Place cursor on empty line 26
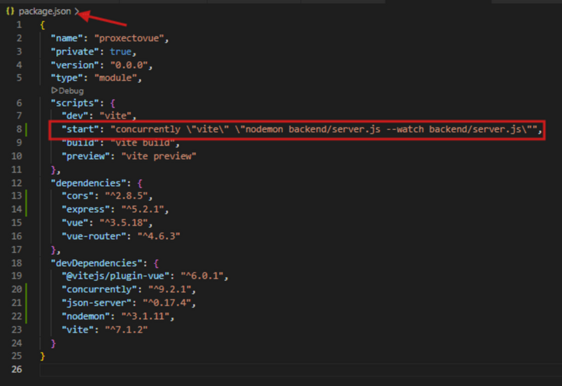 (x=301, y=370)
